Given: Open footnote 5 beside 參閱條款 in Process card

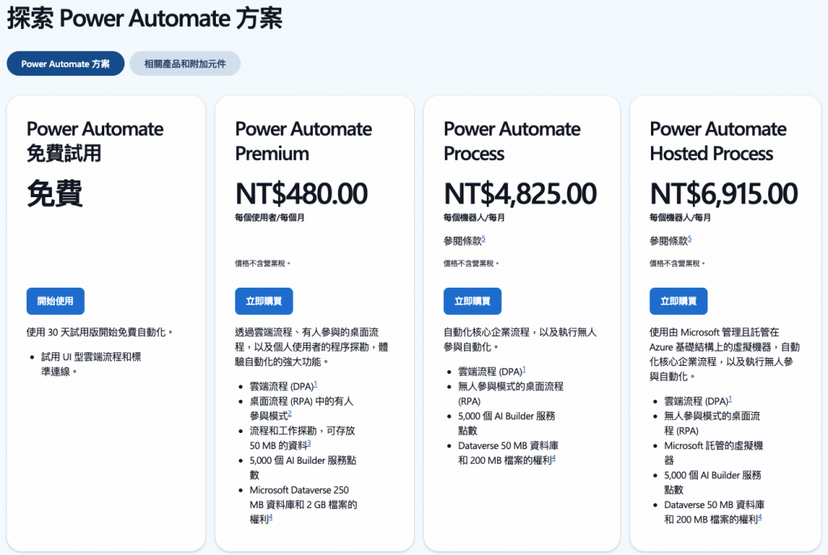Looking at the screenshot, I should [484, 239].
